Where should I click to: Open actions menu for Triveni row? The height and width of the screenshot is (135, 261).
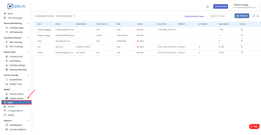click(242, 52)
